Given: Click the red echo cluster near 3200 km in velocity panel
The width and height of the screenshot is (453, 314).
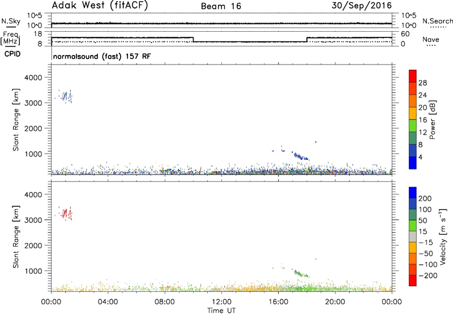Looking at the screenshot, I should (x=65, y=213).
